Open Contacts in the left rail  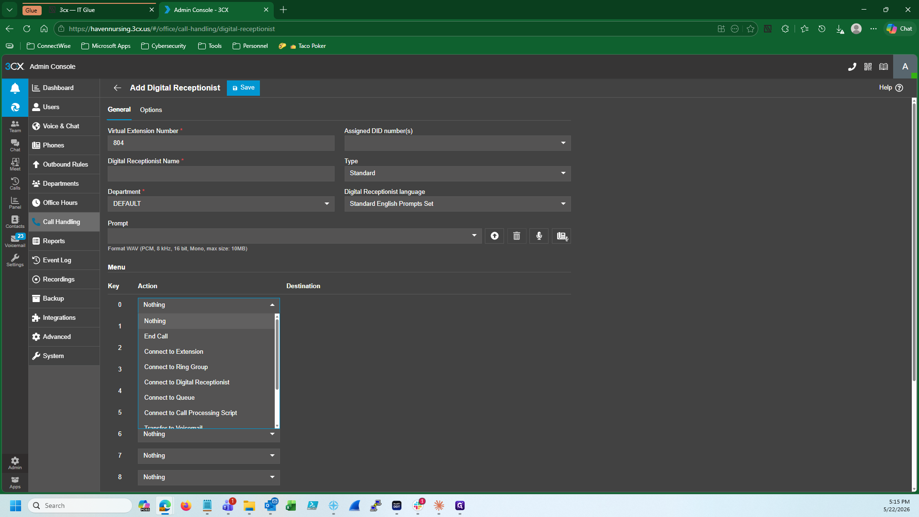click(x=15, y=222)
